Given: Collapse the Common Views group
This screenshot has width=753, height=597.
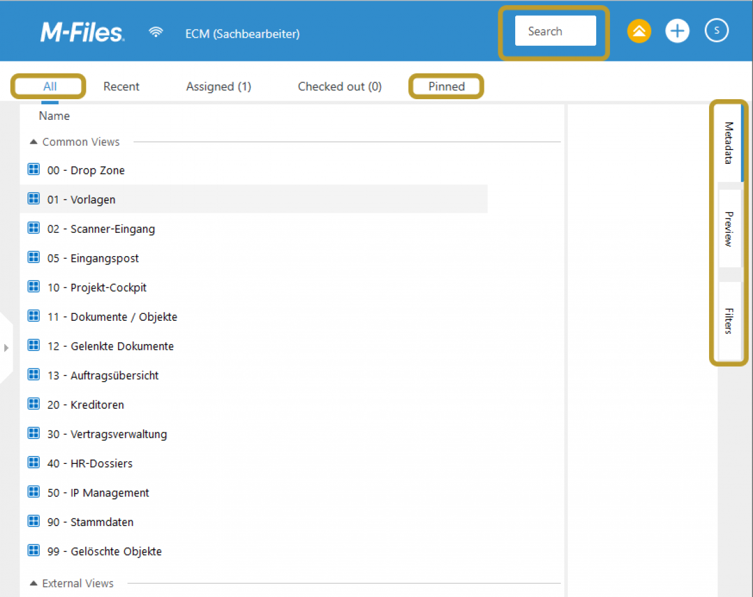Looking at the screenshot, I should [34, 142].
